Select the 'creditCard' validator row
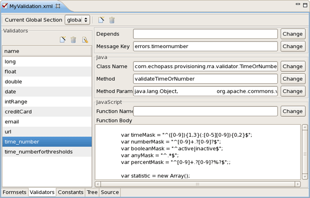Screen dimensions: 310x198 [x=47, y=112]
